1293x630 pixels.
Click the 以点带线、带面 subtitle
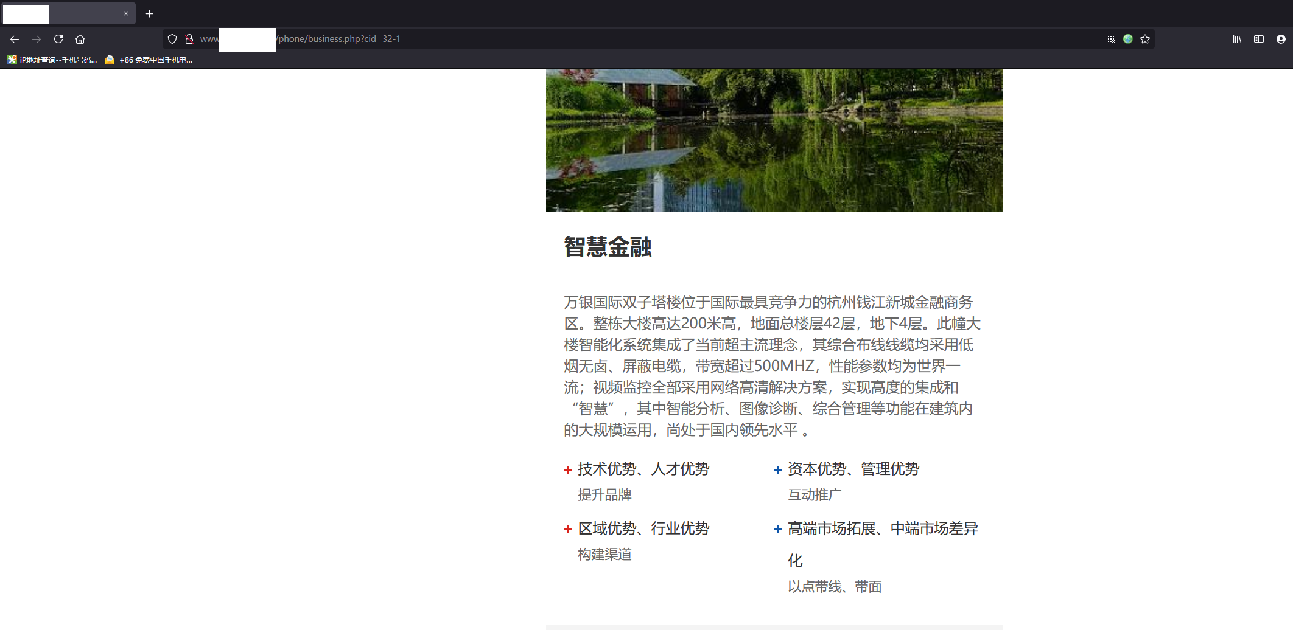pos(835,587)
